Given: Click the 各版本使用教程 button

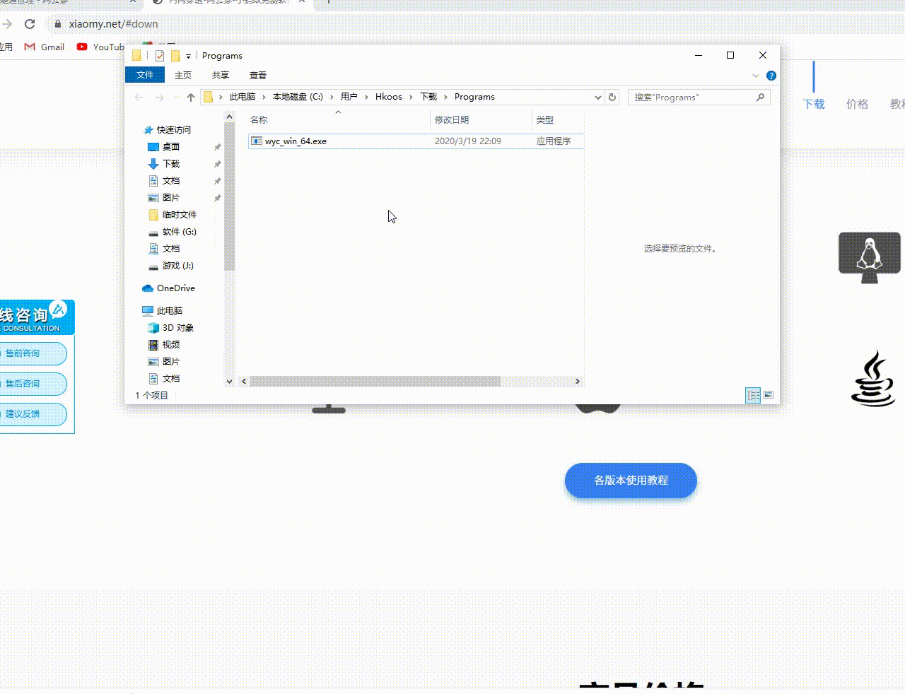Looking at the screenshot, I should tap(631, 481).
